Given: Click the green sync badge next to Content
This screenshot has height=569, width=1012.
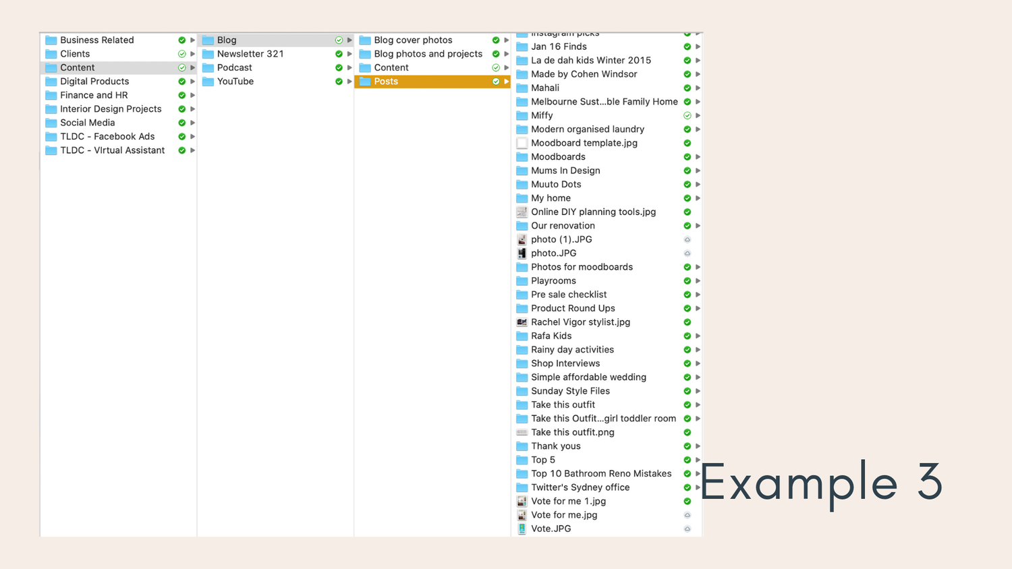Looking at the screenshot, I should coord(181,67).
